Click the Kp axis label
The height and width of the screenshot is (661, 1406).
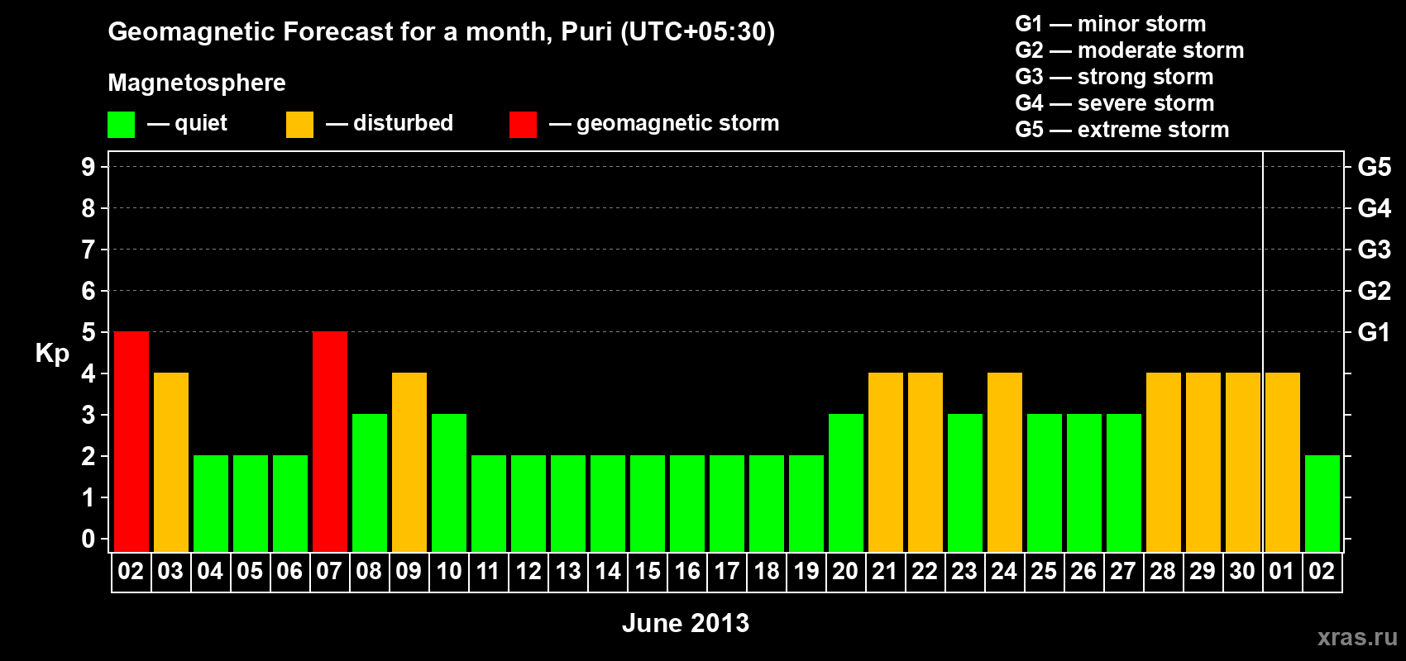coord(52,354)
